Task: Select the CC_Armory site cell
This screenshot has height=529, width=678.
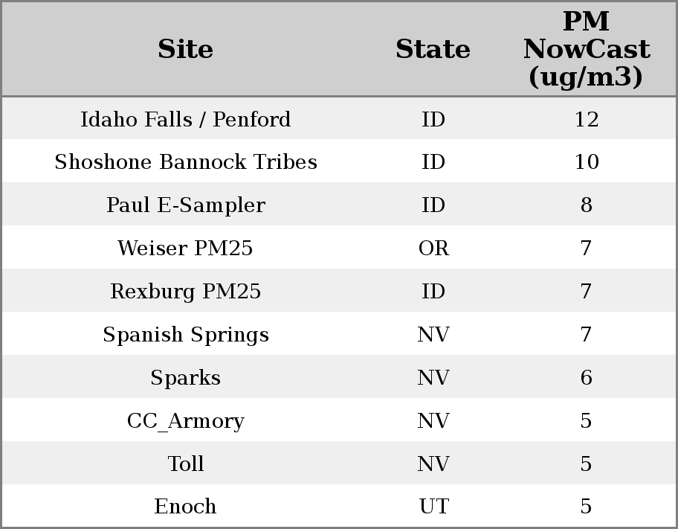Action: click(x=186, y=421)
